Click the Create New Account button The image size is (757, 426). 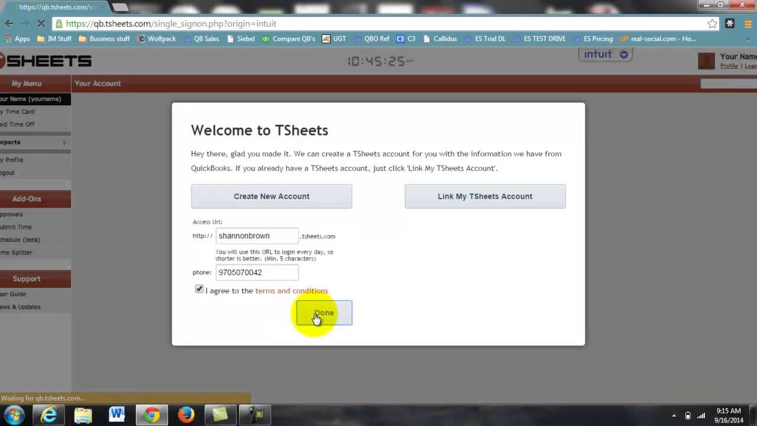click(x=271, y=196)
